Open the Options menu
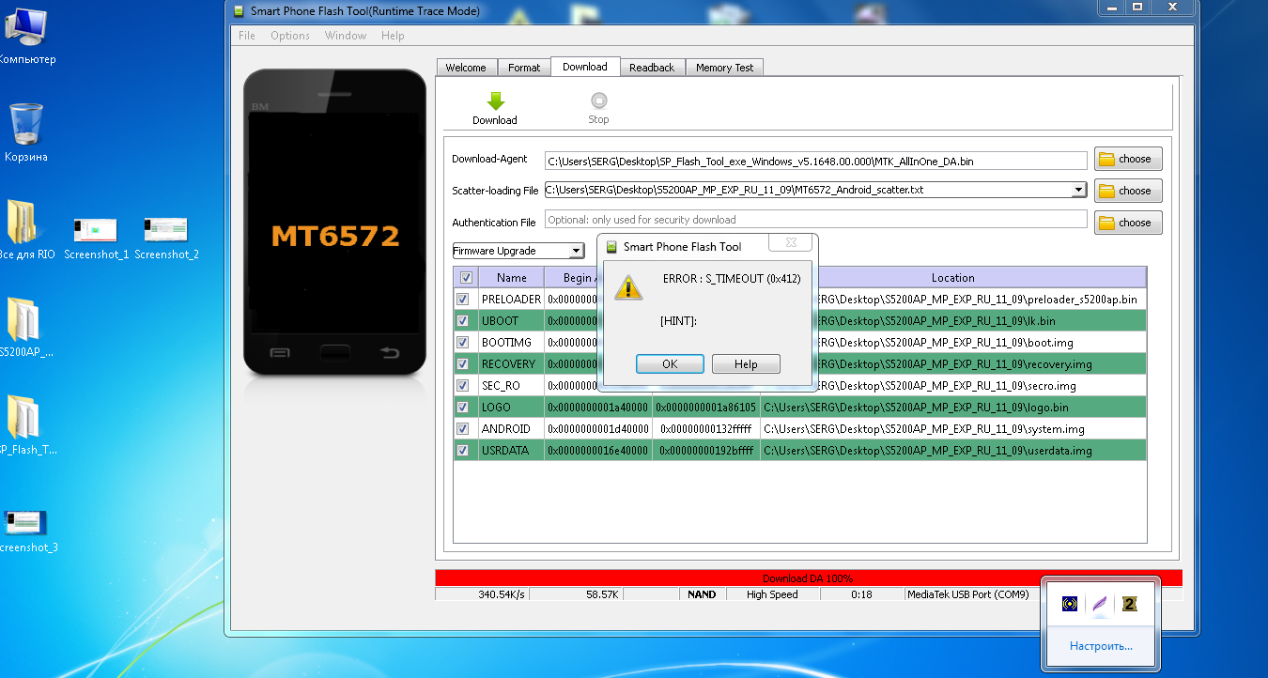This screenshot has width=1268, height=678. [x=290, y=36]
